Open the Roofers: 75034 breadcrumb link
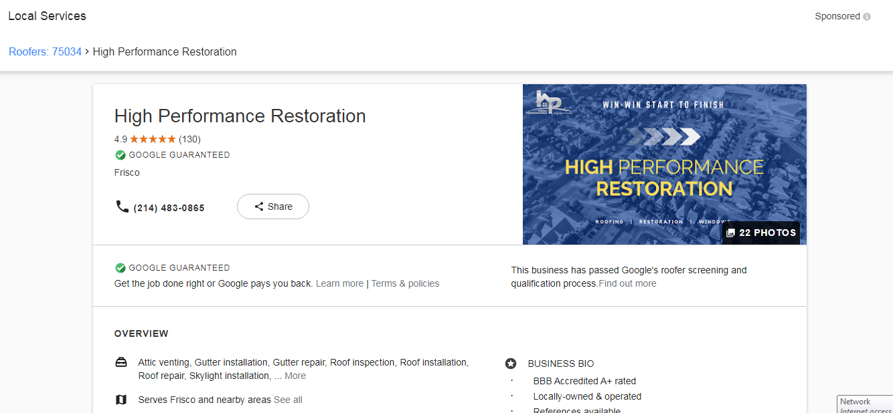Image resolution: width=893 pixels, height=413 pixels. click(45, 51)
